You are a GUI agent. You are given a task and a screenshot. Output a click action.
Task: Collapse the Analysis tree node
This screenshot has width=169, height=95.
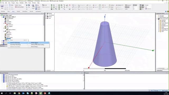(x=4, y=31)
